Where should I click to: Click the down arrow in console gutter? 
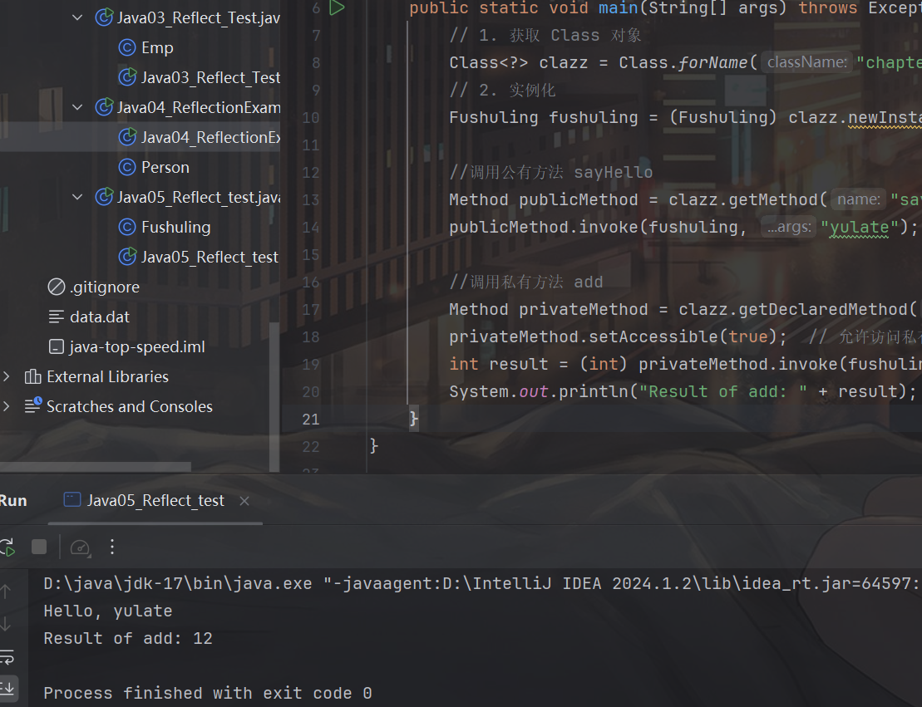pyautogui.click(x=7, y=623)
